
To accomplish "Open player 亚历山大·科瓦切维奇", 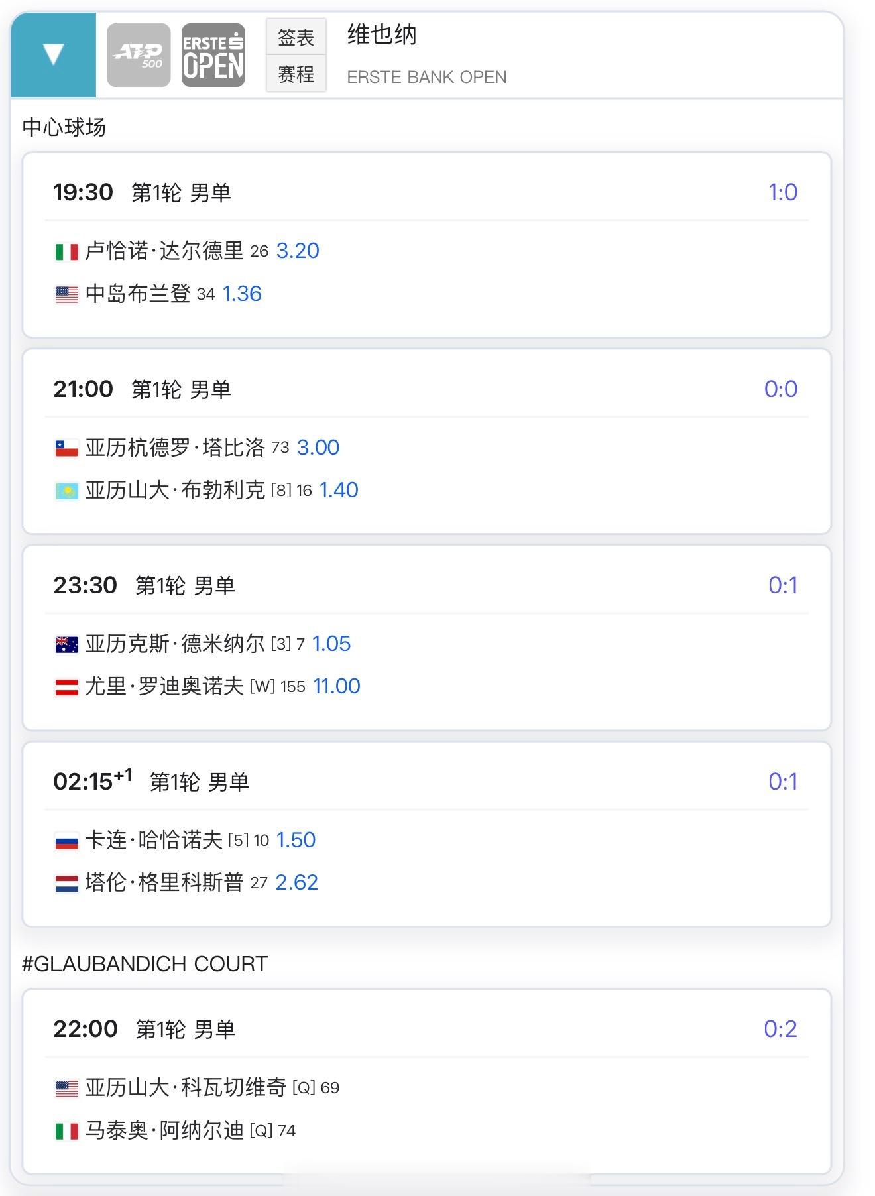I will [186, 1087].
